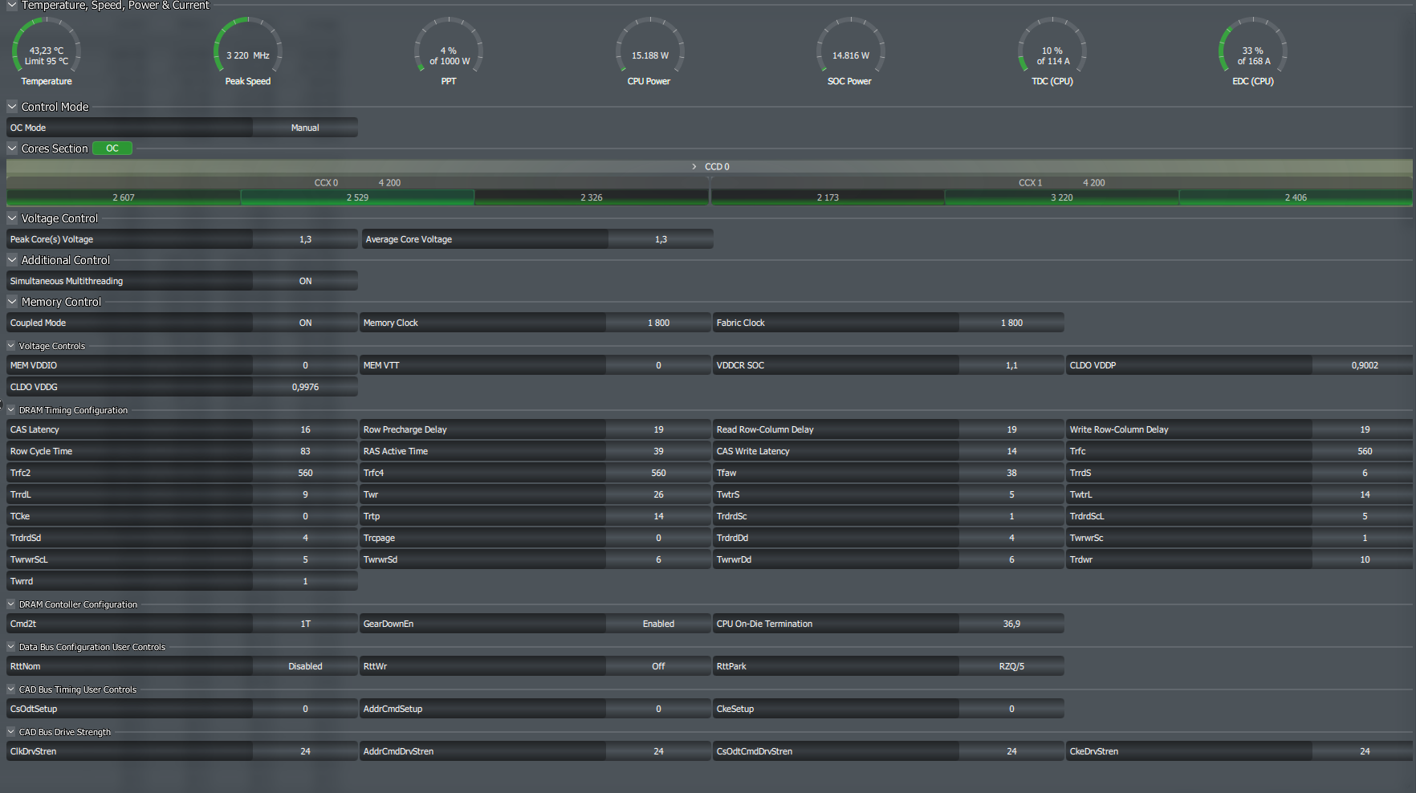Edit the Twr value 26

point(658,494)
